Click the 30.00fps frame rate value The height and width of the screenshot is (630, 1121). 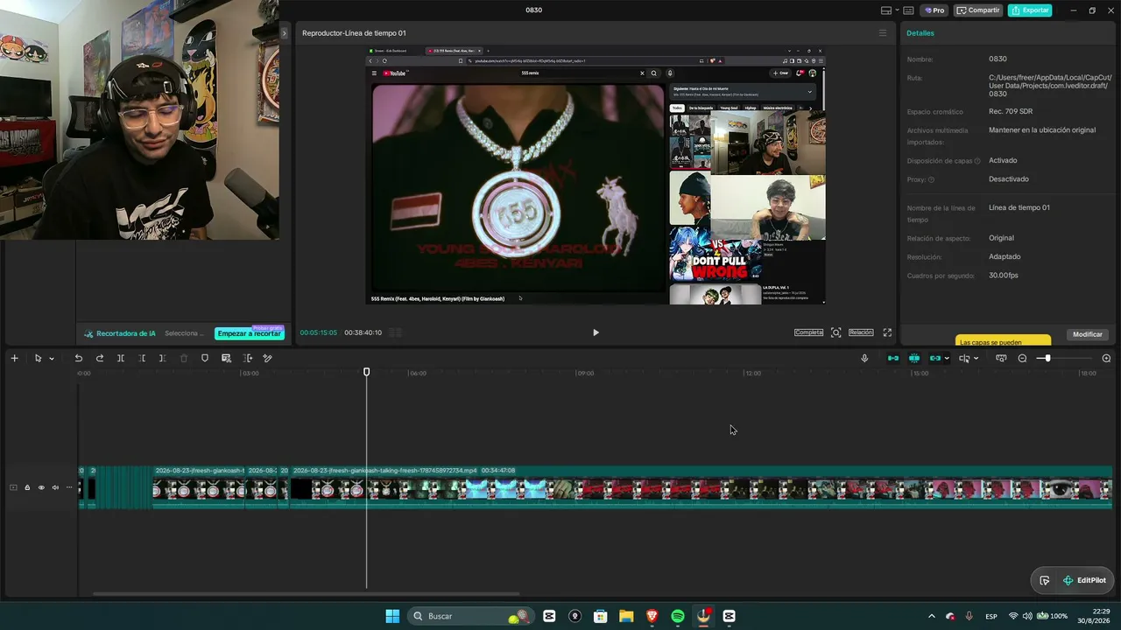pos(1004,276)
